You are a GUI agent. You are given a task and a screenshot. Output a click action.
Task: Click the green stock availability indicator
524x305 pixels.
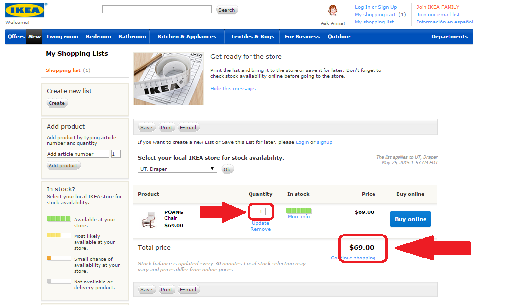(298, 210)
